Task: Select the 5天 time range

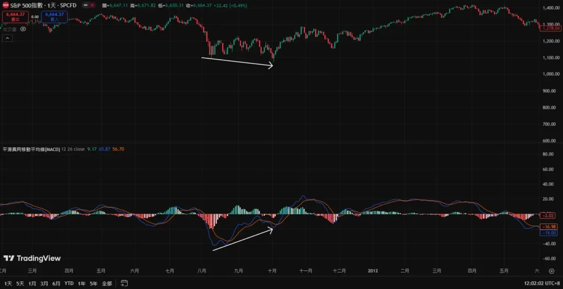Action: (x=20, y=284)
